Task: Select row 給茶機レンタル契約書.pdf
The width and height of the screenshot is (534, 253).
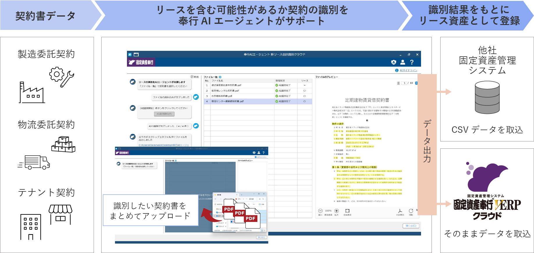Action: point(258,91)
